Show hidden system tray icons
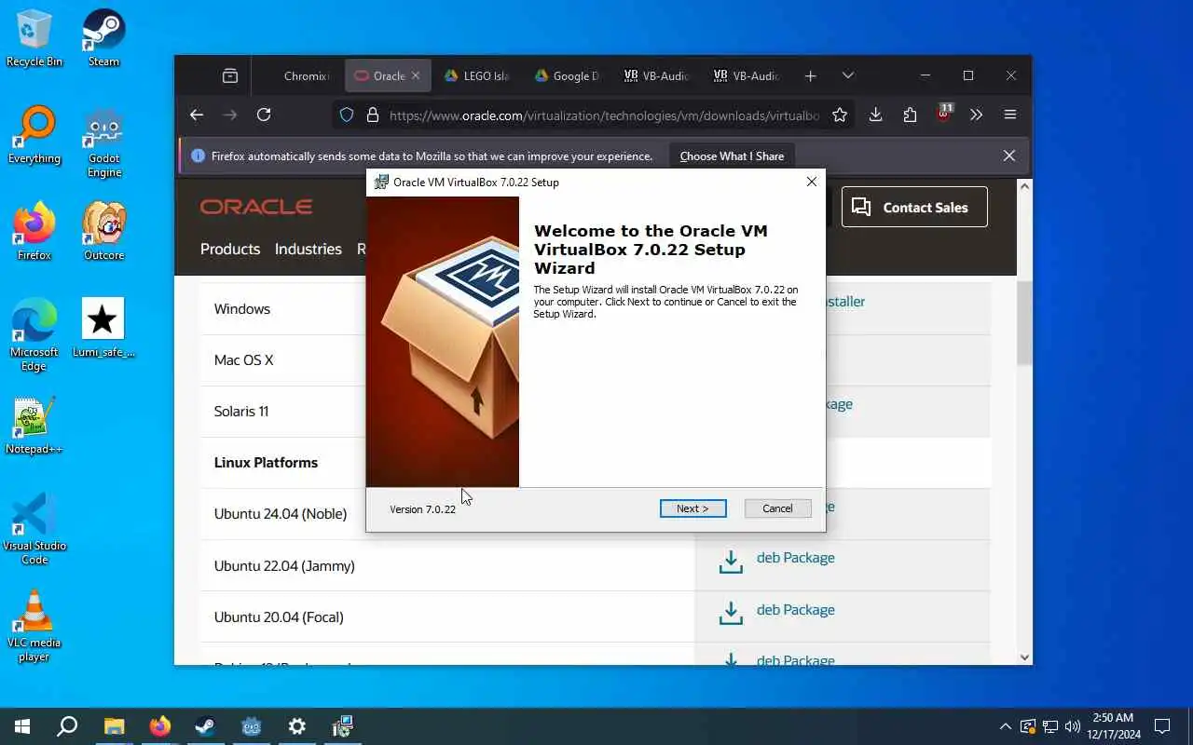Screen dimensions: 1193x745 [x=1005, y=726]
